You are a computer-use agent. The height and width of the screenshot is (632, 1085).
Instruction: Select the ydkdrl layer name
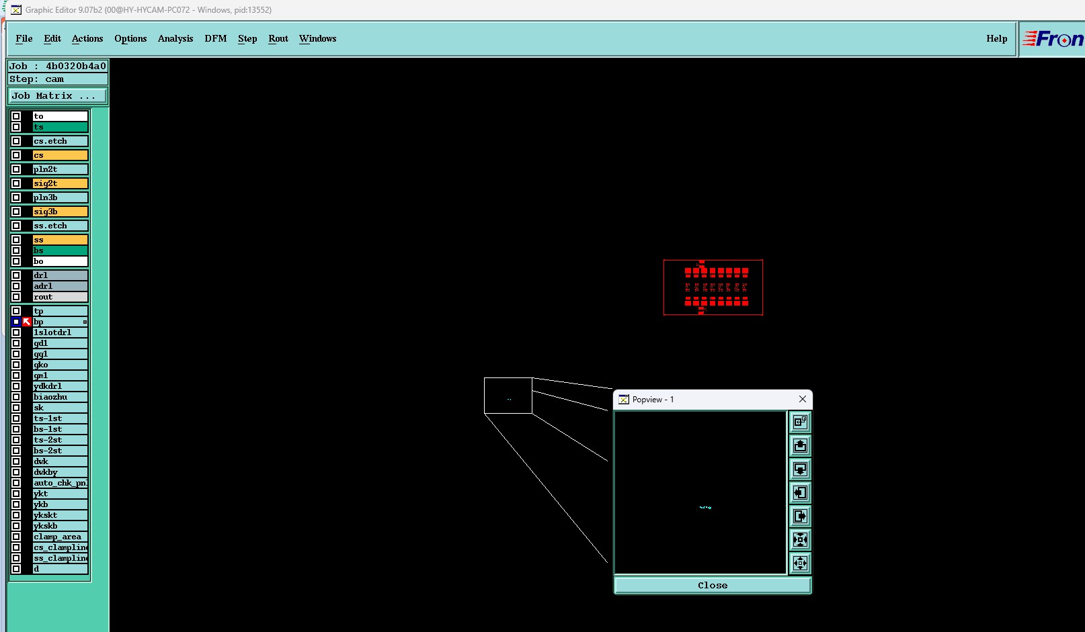click(61, 386)
